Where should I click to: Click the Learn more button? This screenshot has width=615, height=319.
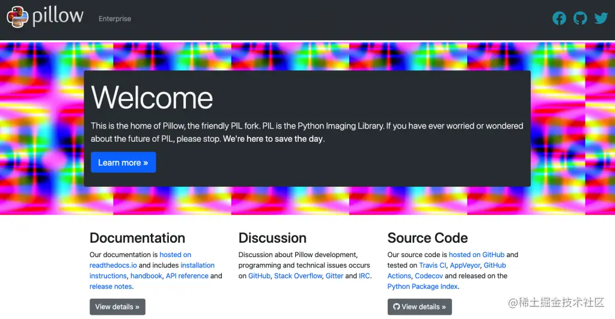click(123, 162)
